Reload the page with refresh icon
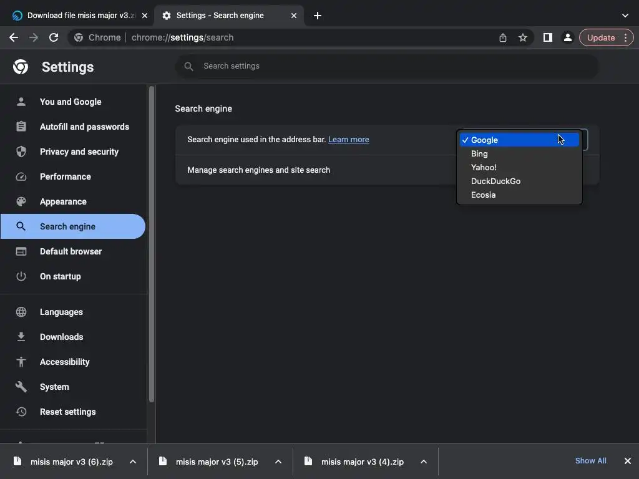Screen dimensions: 639x479 (54, 37)
